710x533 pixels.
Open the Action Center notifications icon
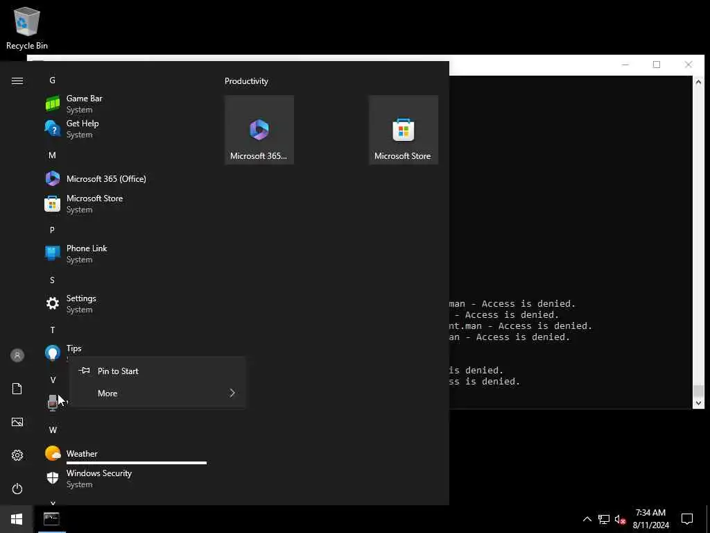tap(687, 519)
